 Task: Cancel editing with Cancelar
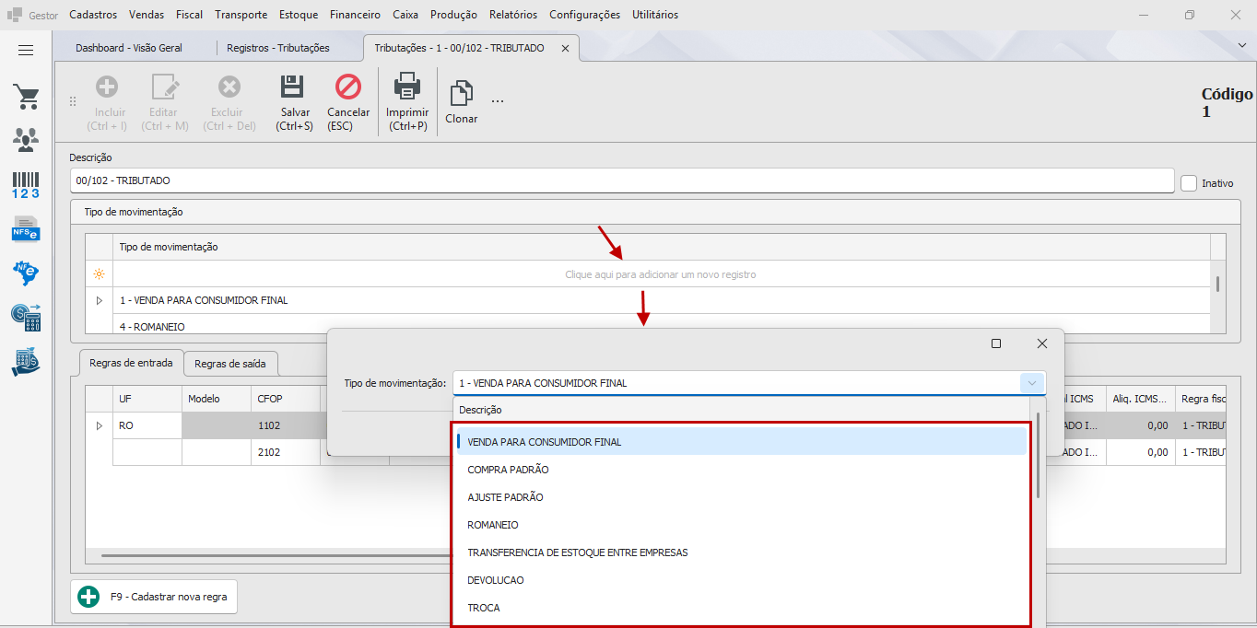pyautogui.click(x=348, y=102)
